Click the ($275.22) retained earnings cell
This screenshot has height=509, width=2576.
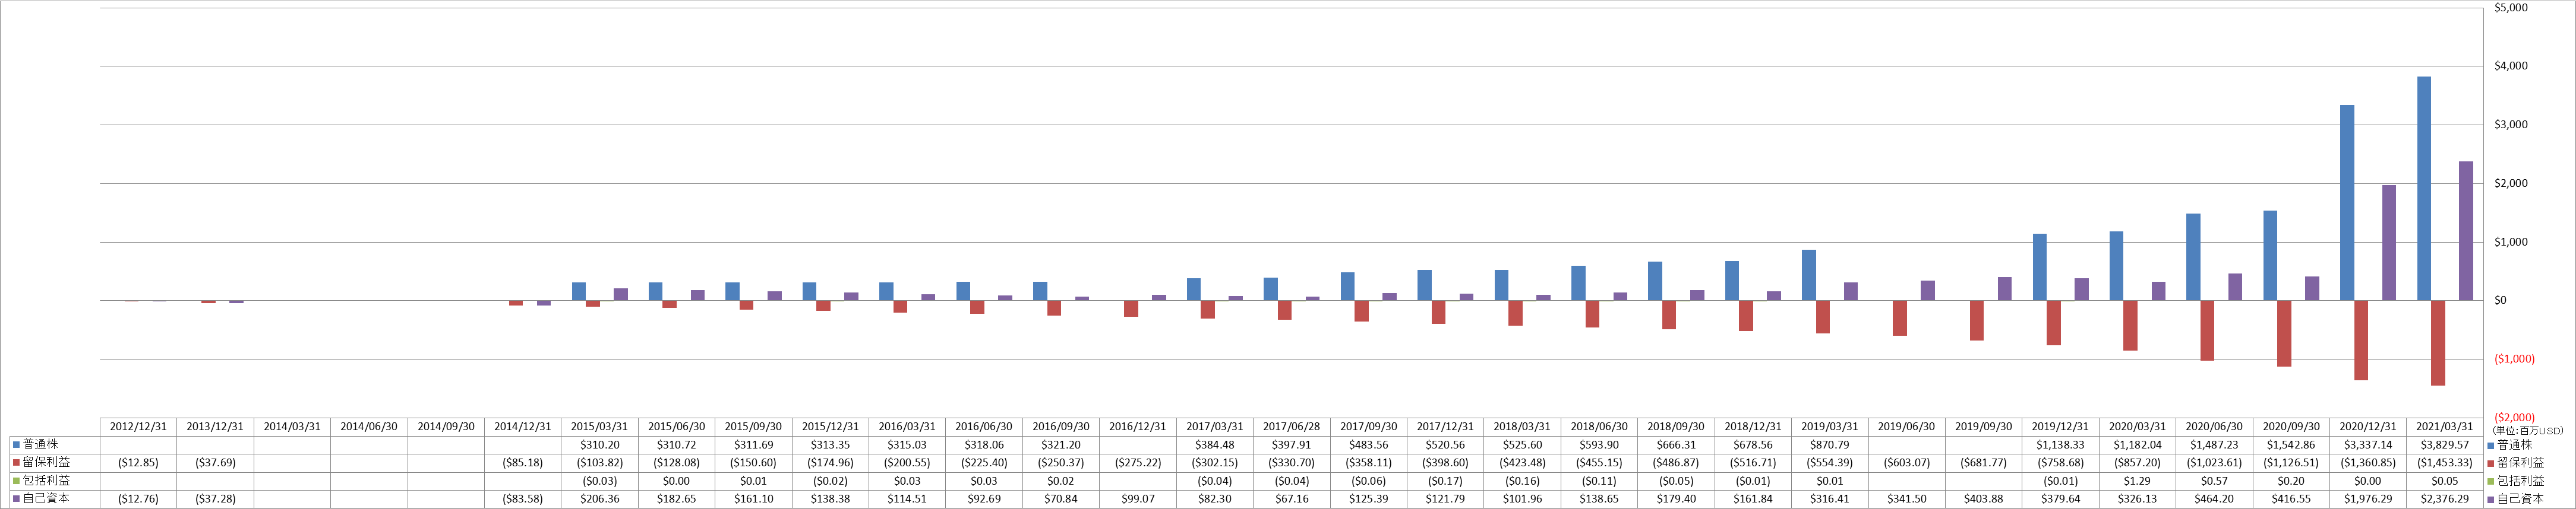(1138, 463)
